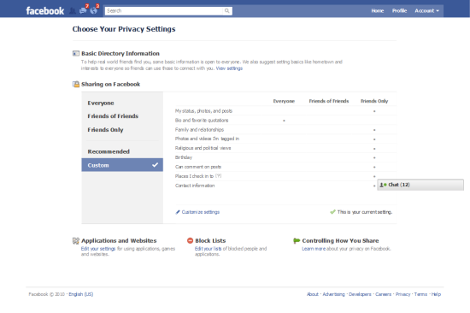Viewport: 470px width, 313px height.
Task: Click the Custom checkmark icon
Action: (x=155, y=165)
